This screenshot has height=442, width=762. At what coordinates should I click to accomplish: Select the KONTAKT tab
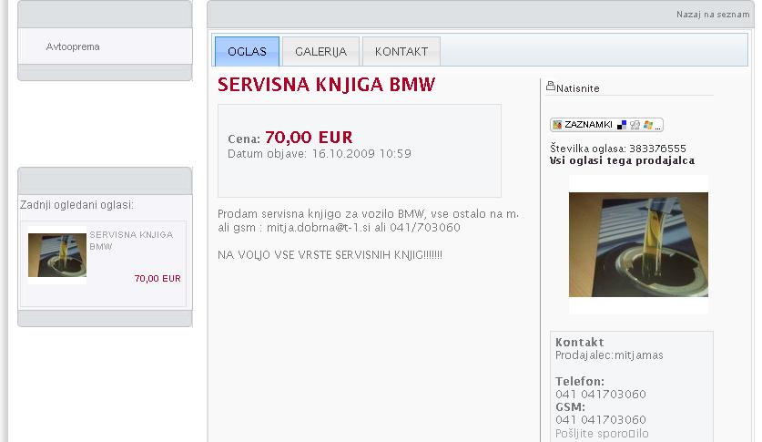(401, 52)
